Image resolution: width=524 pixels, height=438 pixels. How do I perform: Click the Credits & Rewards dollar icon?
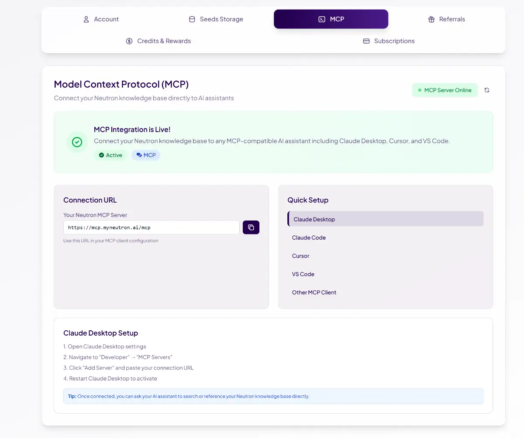(129, 41)
